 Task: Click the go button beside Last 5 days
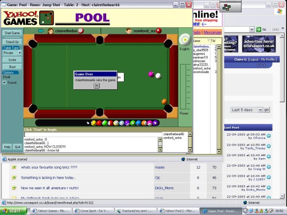(x=266, y=110)
